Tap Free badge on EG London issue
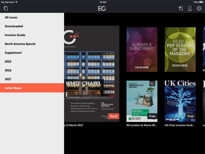Viewport: 205px width, 154px height. pyautogui.click(x=152, y=116)
